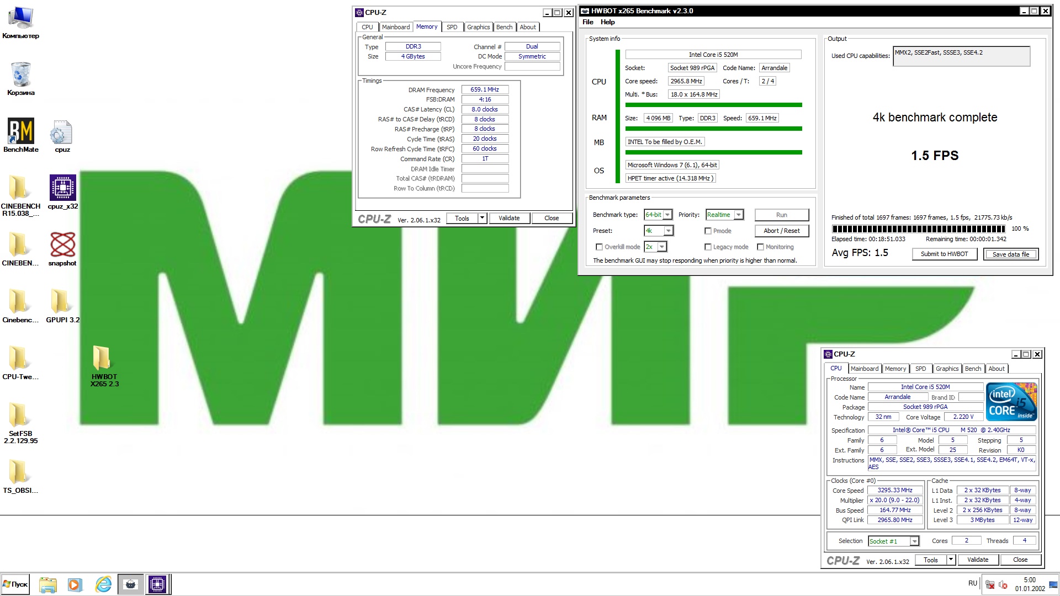1060x596 pixels.
Task: Enable the Pmode checkbox
Action: click(x=708, y=231)
